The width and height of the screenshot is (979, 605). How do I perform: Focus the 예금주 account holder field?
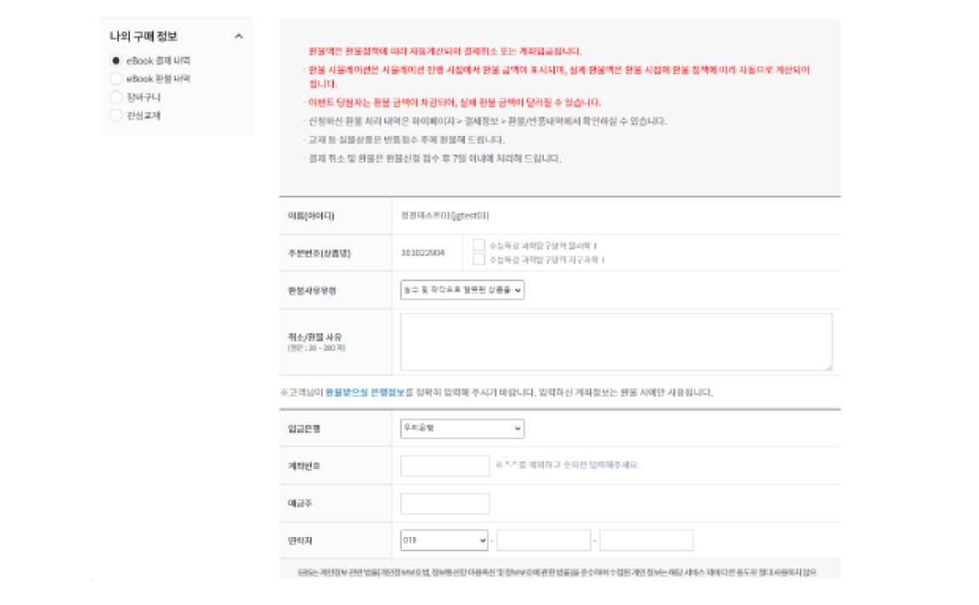pyautogui.click(x=444, y=503)
